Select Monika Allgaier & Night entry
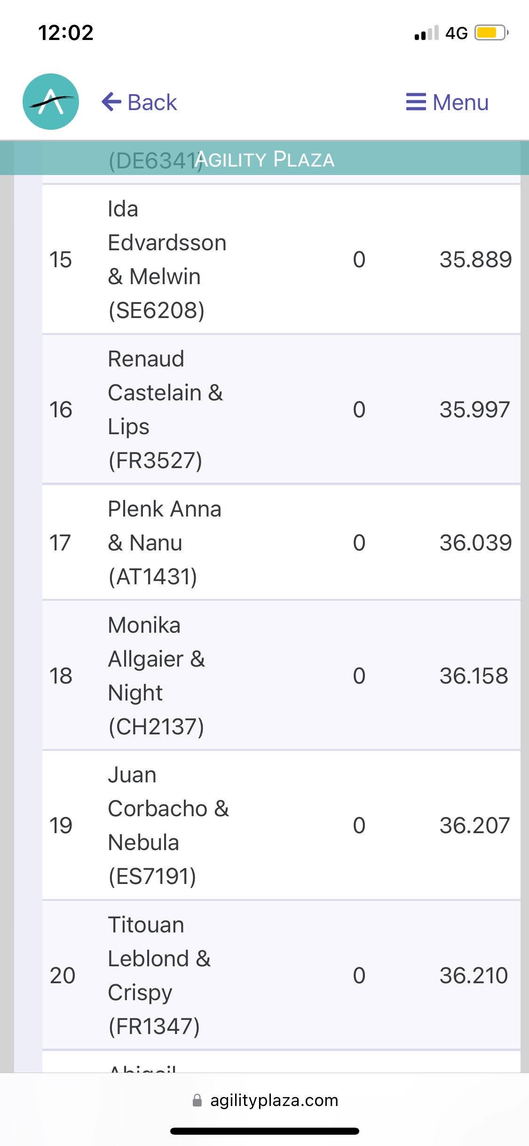529x1146 pixels. (x=156, y=676)
